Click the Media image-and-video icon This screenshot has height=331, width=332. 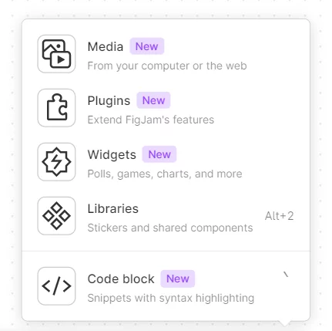(56, 54)
